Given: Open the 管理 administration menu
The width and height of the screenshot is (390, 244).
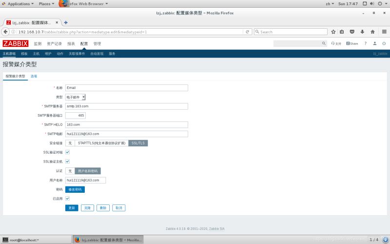Looking at the screenshot, I should [97, 43].
